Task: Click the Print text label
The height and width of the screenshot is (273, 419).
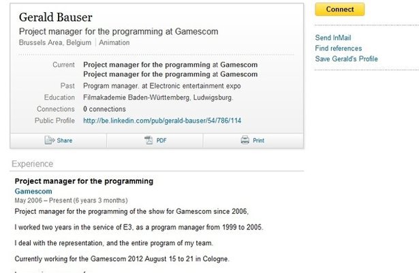Action: [x=258, y=141]
